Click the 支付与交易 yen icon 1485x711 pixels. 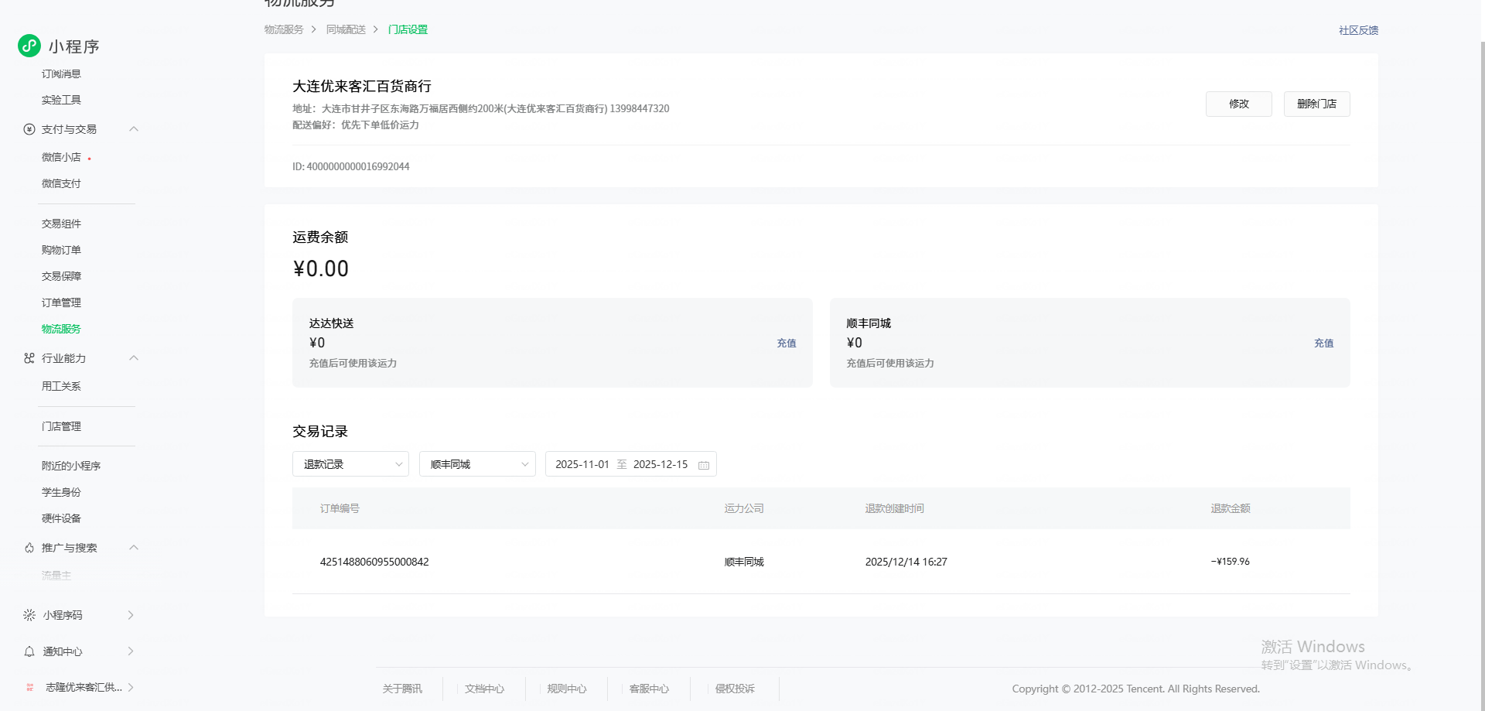(x=29, y=129)
